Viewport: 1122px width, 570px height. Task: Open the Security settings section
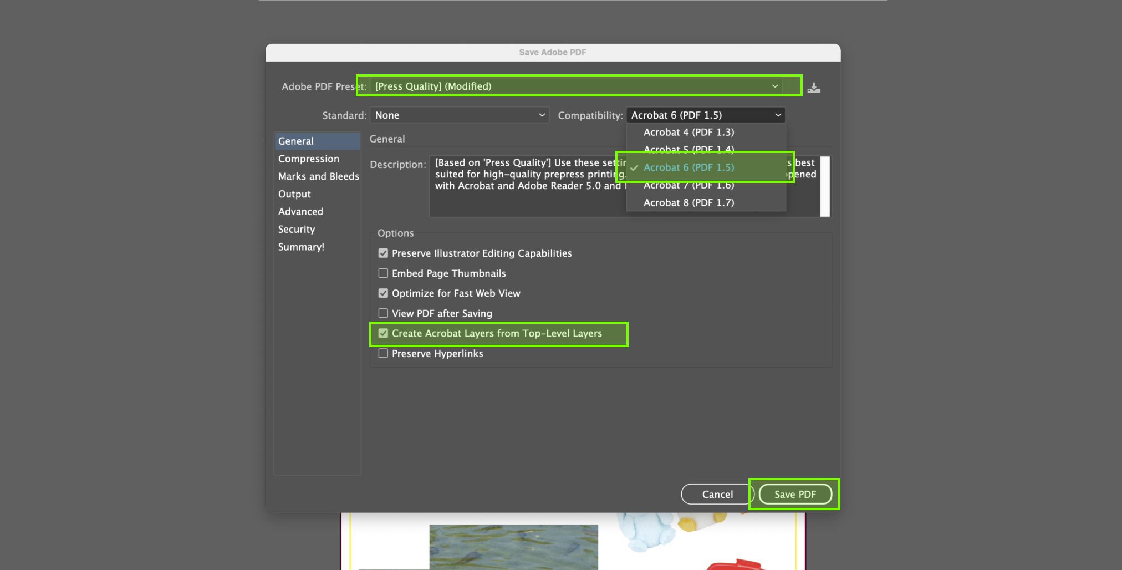pyautogui.click(x=297, y=230)
